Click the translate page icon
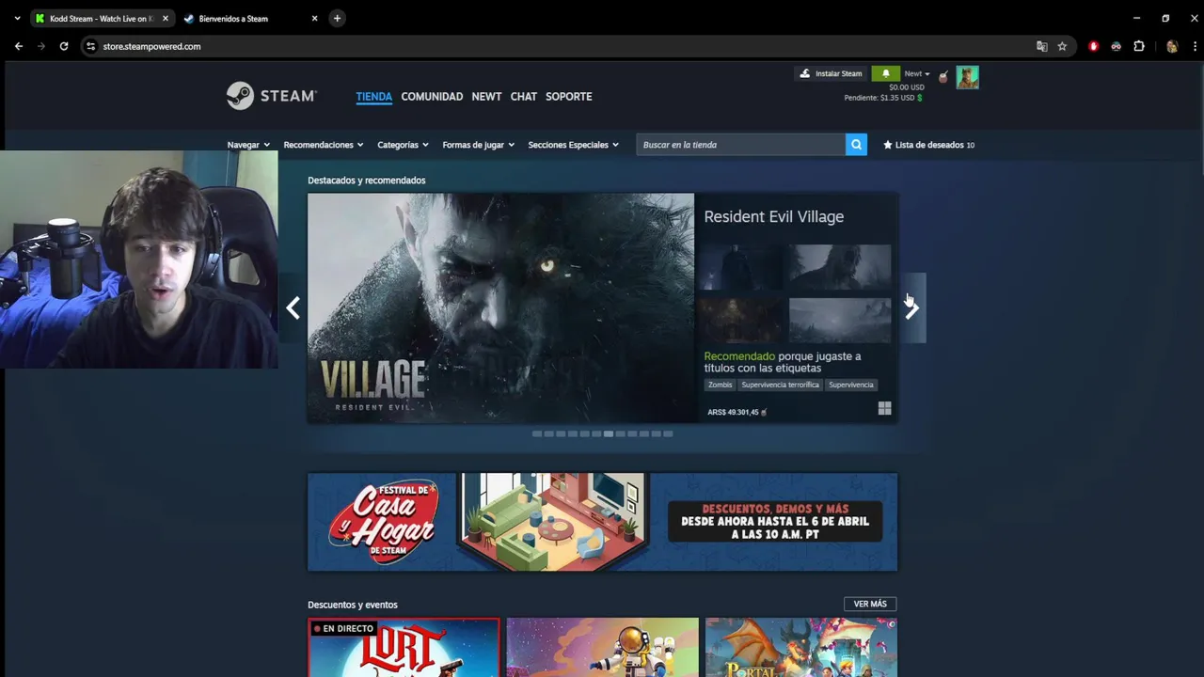Screen dimensions: 1204x677 [1041, 46]
